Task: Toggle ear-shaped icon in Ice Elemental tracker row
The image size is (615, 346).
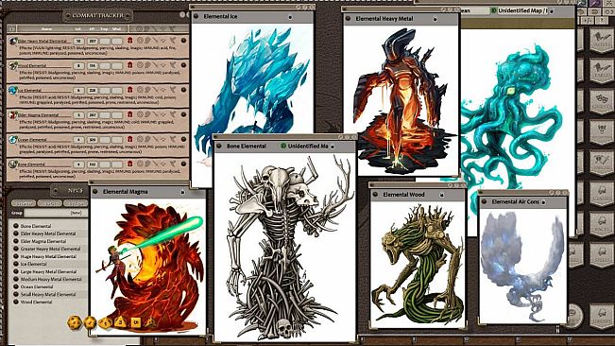Action: (x=148, y=90)
